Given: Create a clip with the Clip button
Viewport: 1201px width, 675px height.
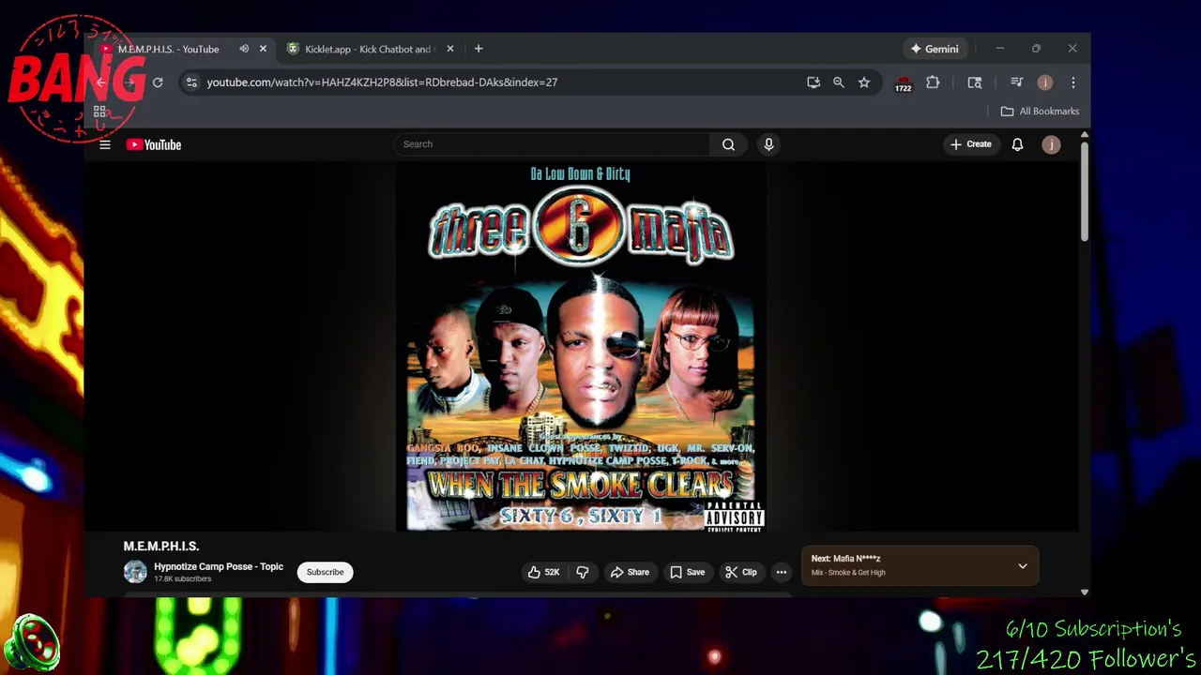Looking at the screenshot, I should tap(741, 572).
